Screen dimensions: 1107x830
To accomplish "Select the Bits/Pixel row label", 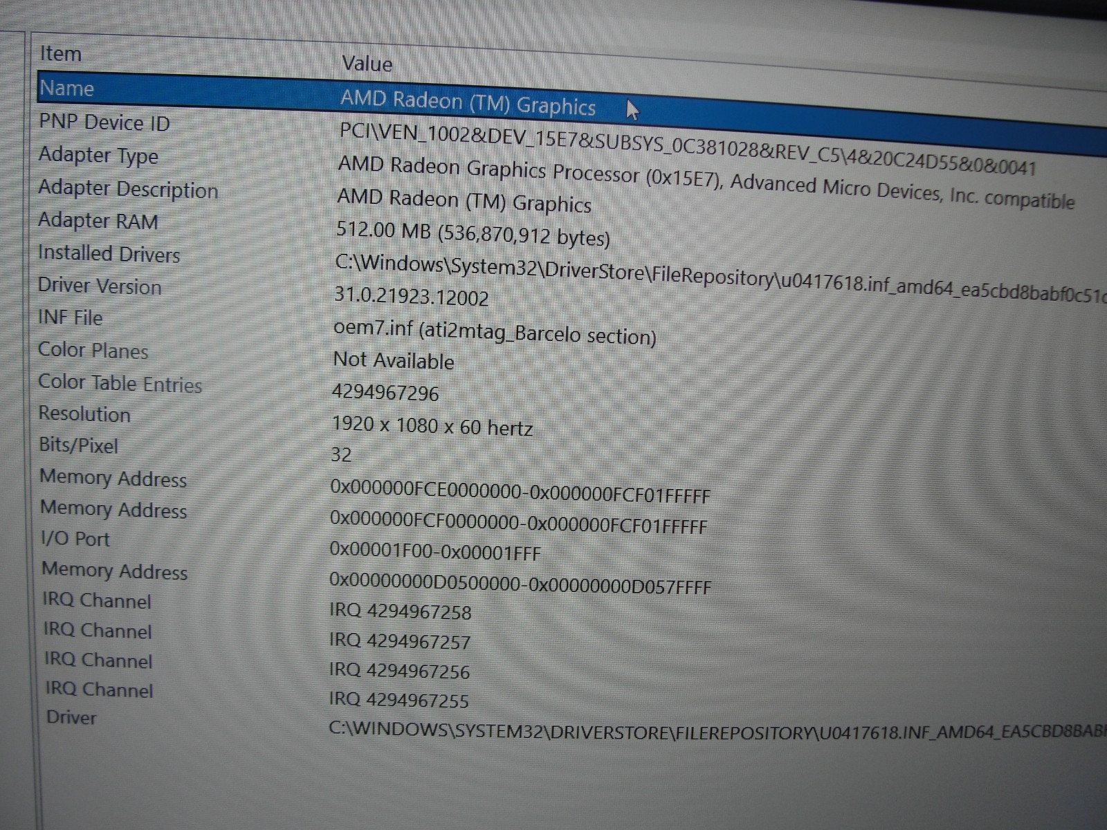I will [78, 445].
